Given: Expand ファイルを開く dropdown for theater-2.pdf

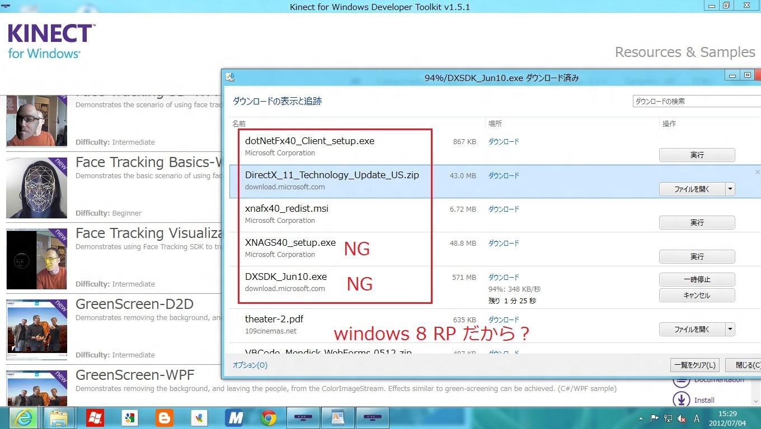Looking at the screenshot, I should click(730, 330).
